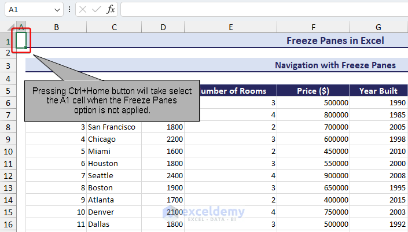Select row 16 header
408x232 pixels.
point(8,223)
